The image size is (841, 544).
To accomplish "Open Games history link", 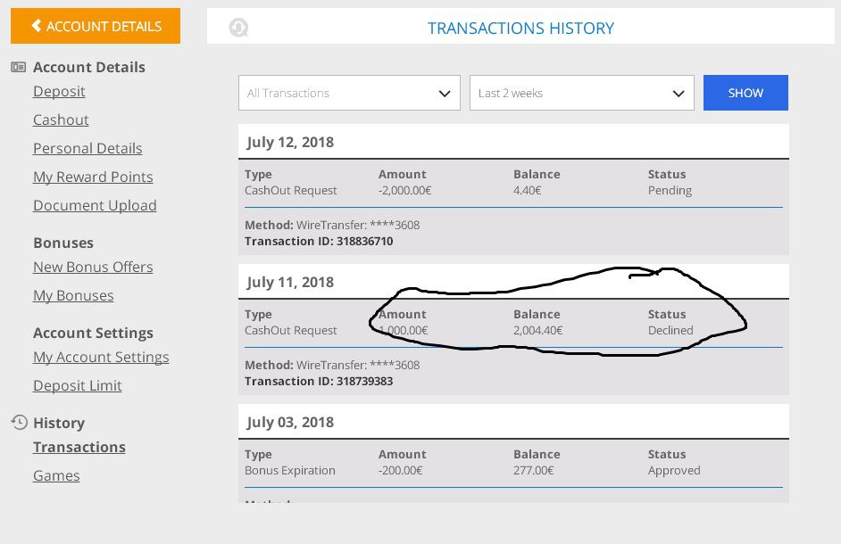I will click(56, 475).
